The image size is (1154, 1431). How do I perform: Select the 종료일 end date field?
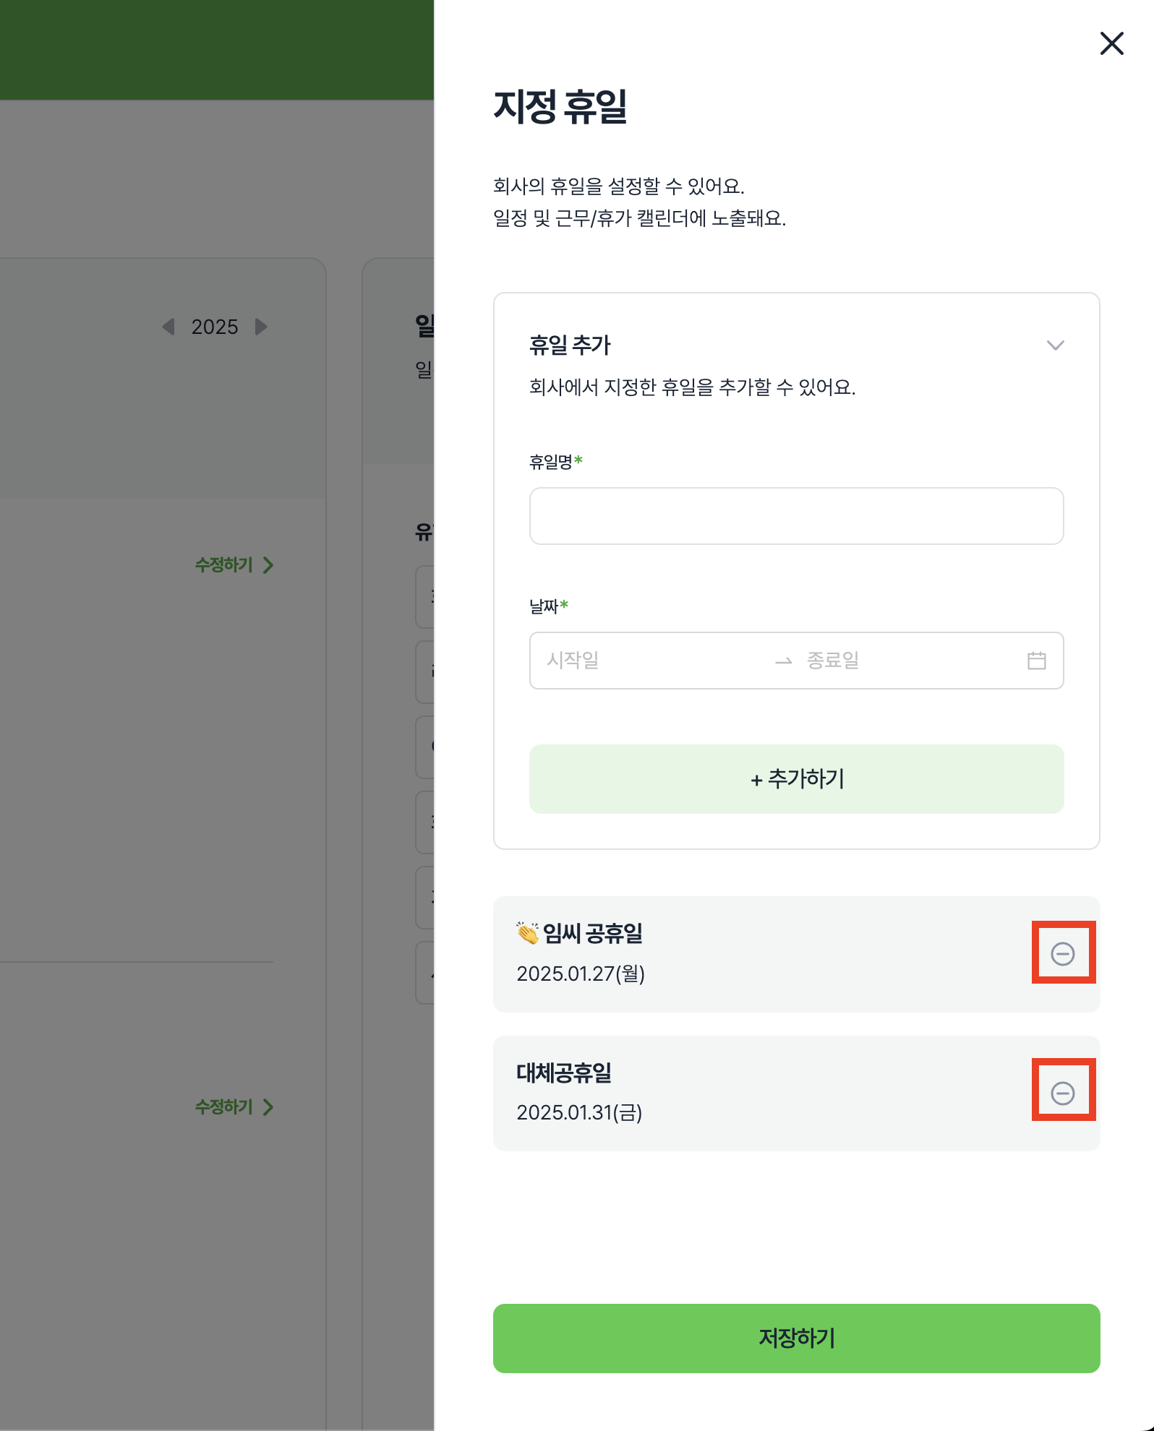[x=904, y=661]
